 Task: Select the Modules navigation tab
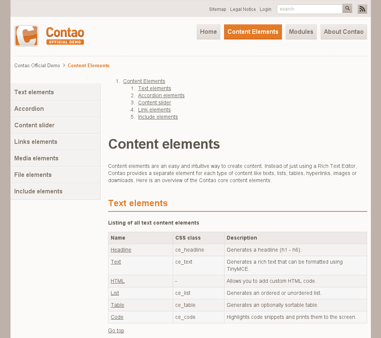[301, 32]
